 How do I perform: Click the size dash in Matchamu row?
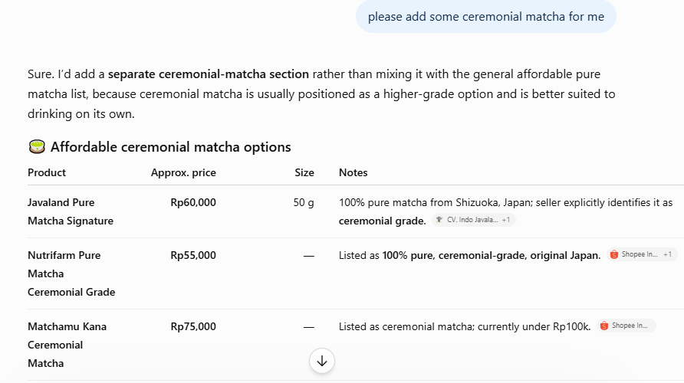[308, 327]
